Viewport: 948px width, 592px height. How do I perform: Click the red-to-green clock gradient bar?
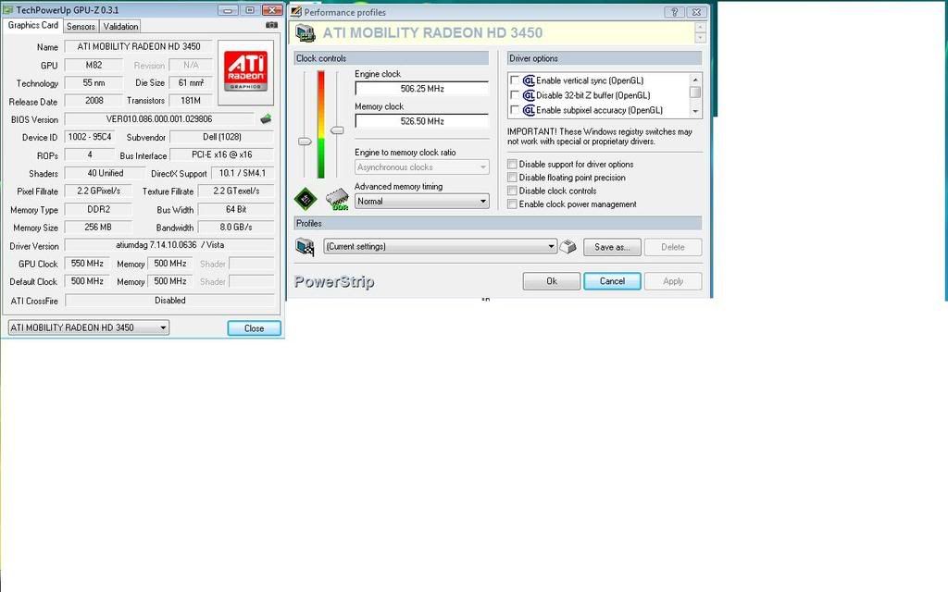tap(321, 125)
